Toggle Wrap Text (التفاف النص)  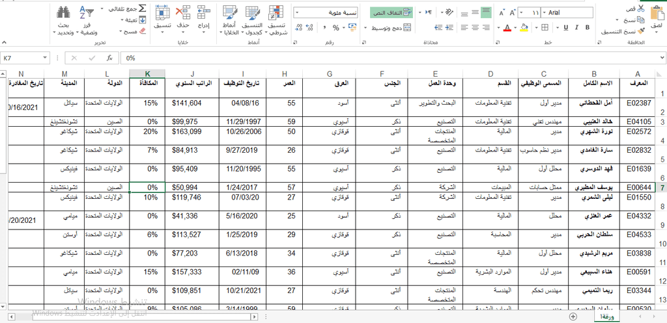[x=391, y=12]
